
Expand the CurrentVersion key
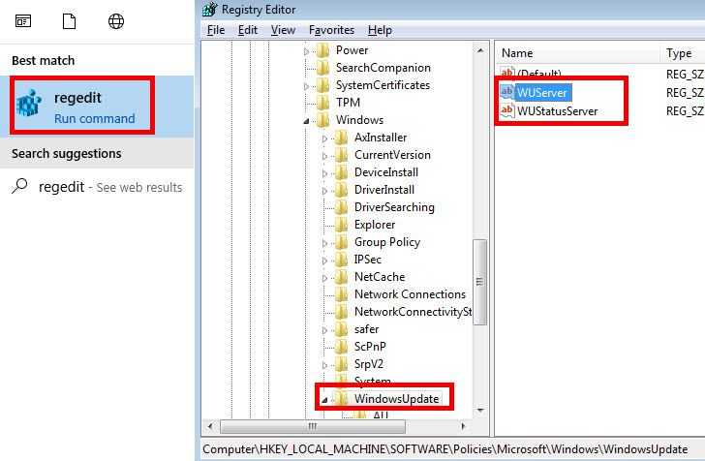pos(324,156)
